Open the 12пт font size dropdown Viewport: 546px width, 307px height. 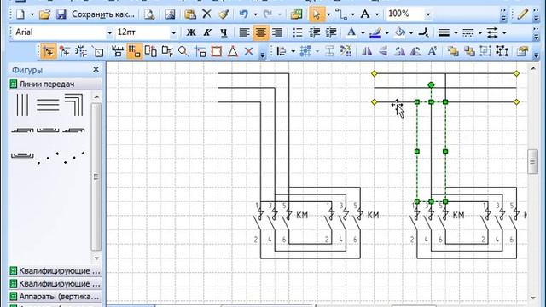[x=173, y=32]
